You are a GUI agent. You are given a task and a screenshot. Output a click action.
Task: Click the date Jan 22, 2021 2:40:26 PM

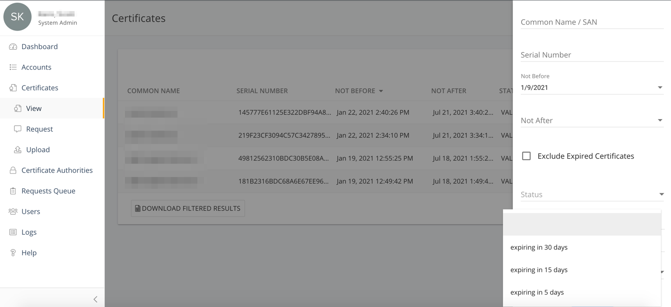(373, 112)
